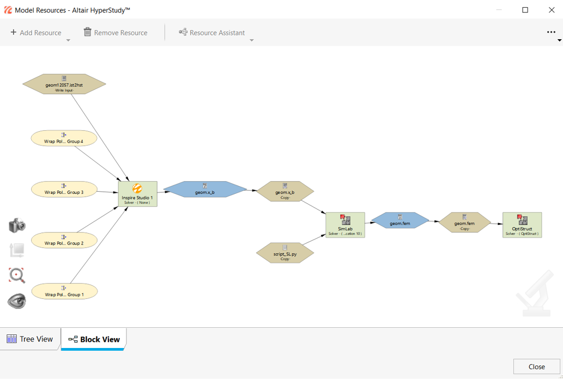Viewport: 563px width, 379px height.
Task: Select the OptiStruct solver block
Action: point(522,225)
